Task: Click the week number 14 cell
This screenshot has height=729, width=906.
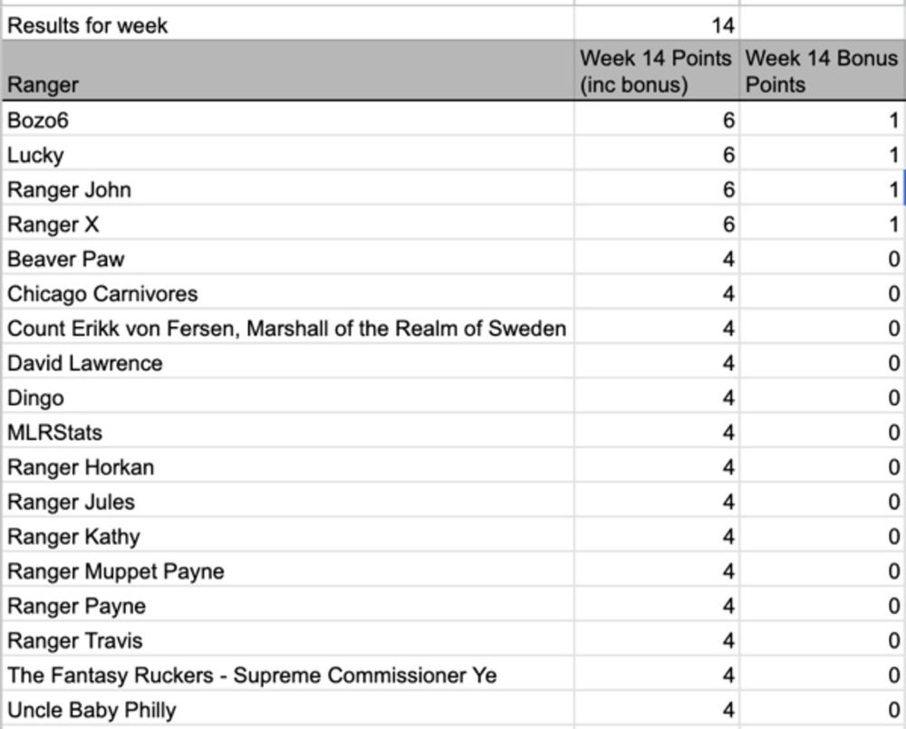Action: click(x=656, y=24)
